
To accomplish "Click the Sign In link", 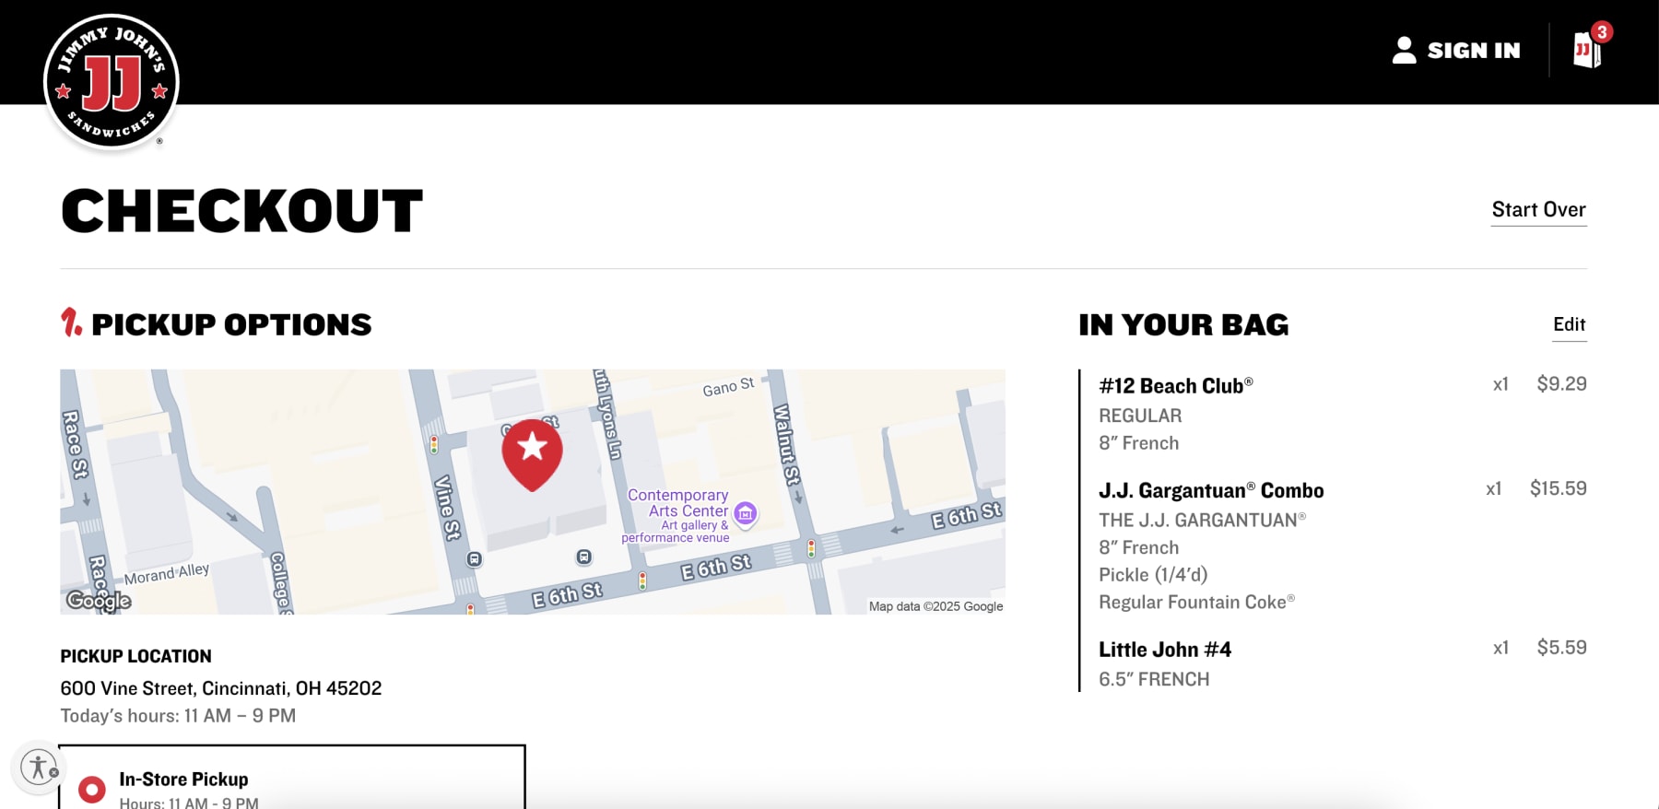I will (x=1474, y=51).
